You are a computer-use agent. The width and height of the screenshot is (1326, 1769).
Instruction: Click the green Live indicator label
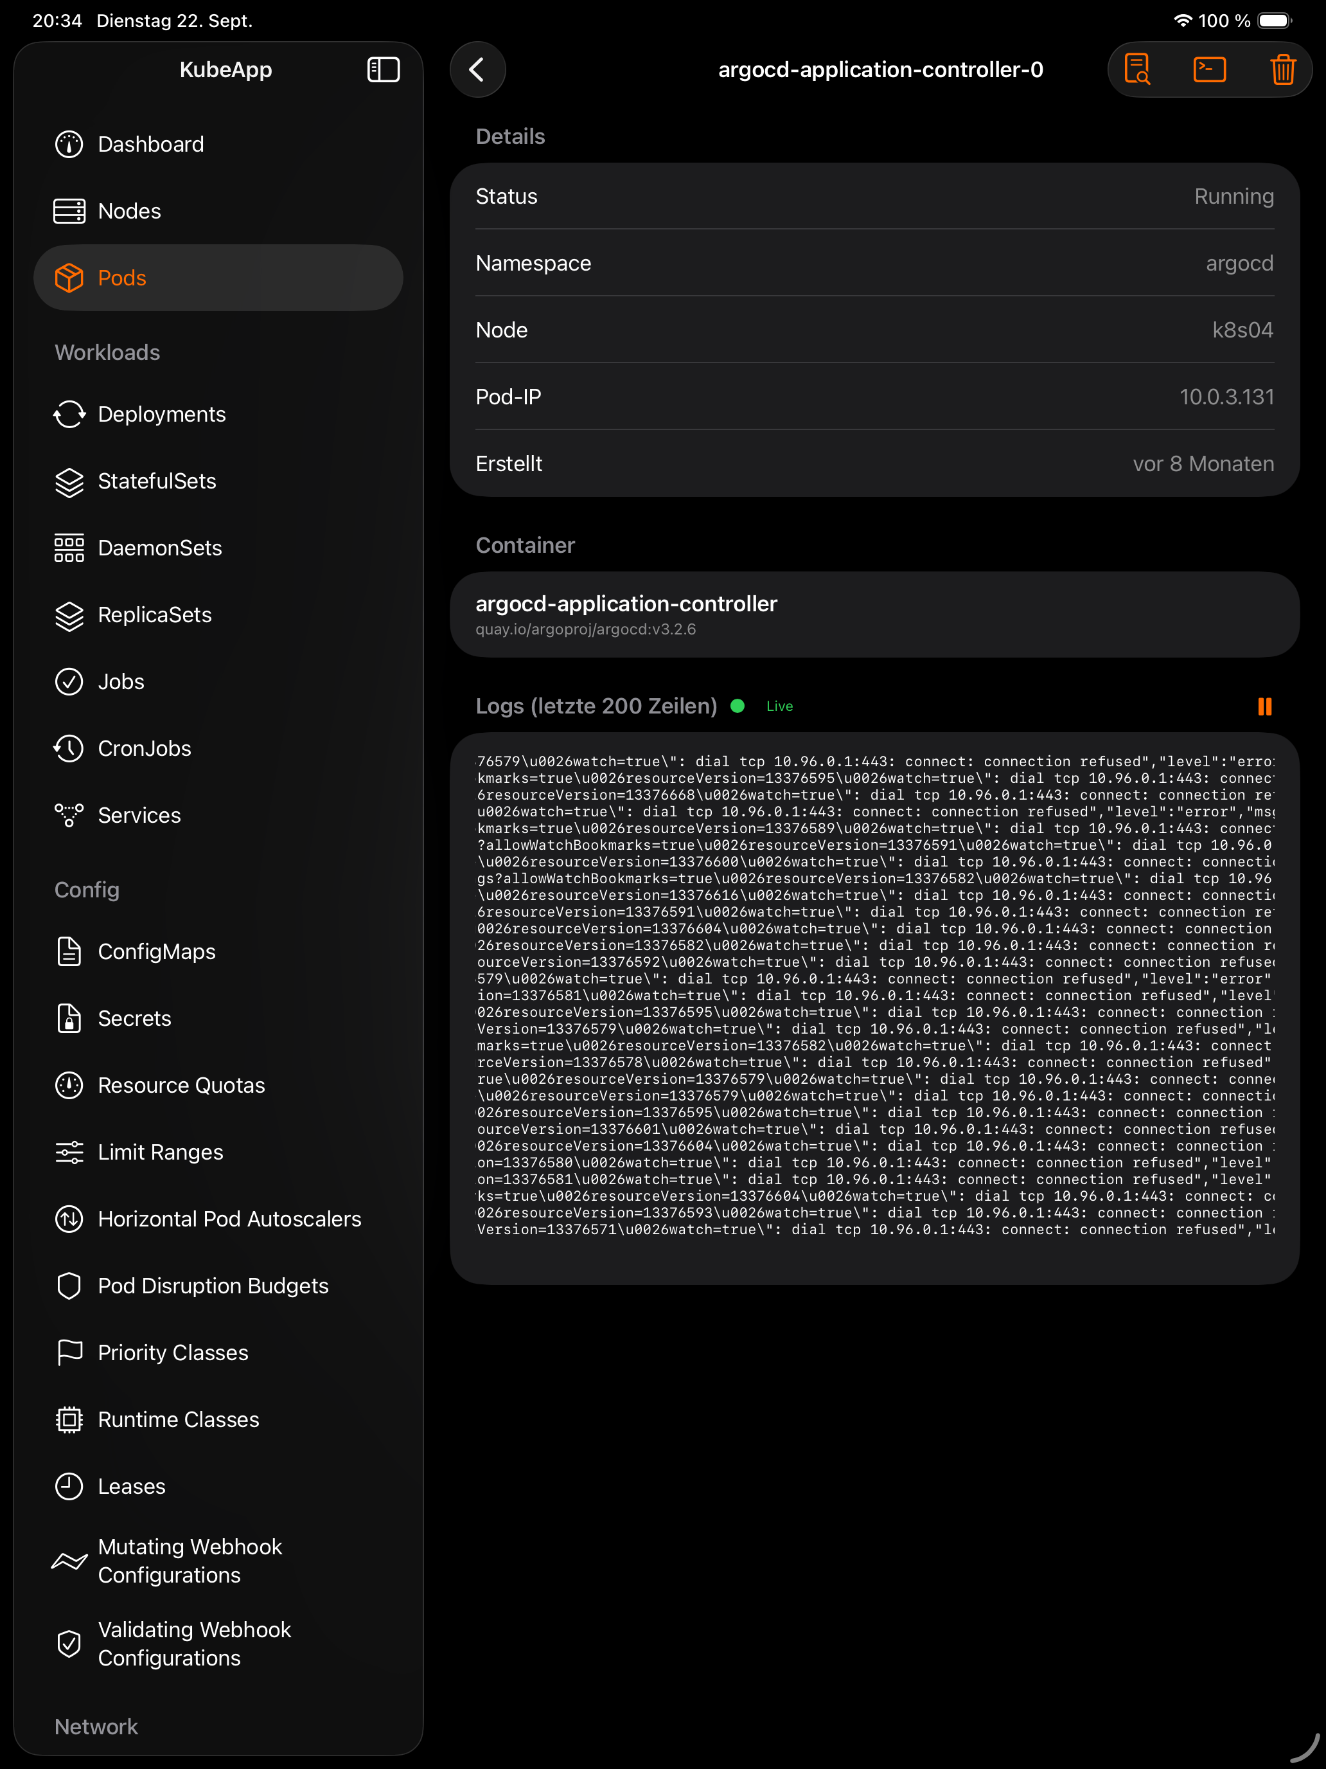click(x=779, y=706)
